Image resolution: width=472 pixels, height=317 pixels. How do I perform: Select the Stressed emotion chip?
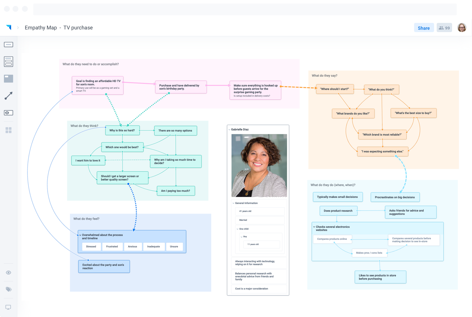(x=91, y=246)
